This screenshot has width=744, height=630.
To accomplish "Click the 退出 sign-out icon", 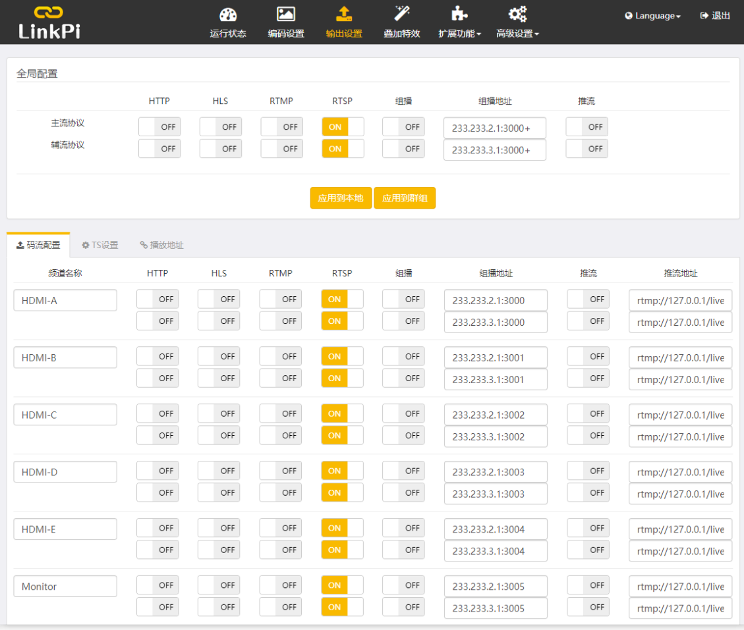I will (704, 16).
